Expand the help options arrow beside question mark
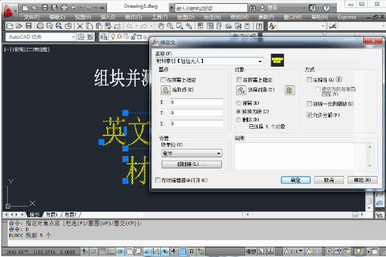This screenshot has height=257, width=386. pos(333,8)
